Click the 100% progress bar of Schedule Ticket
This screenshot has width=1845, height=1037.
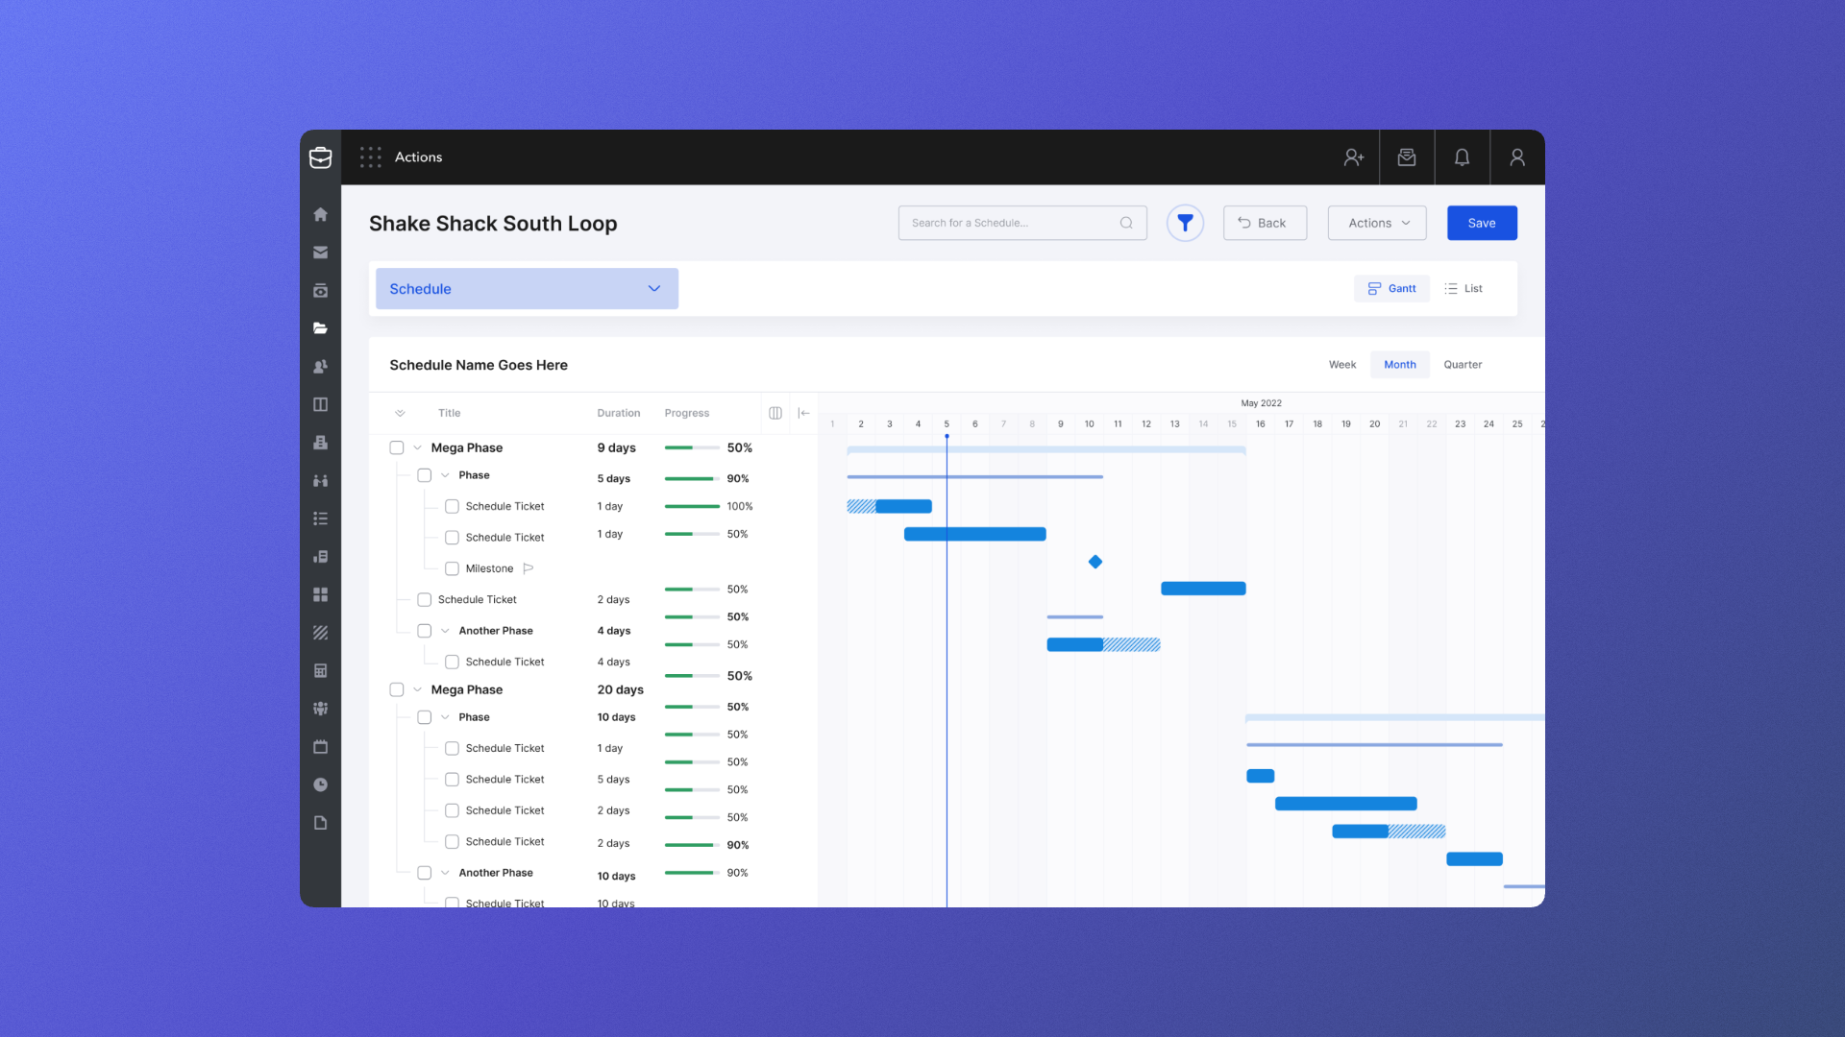692,506
